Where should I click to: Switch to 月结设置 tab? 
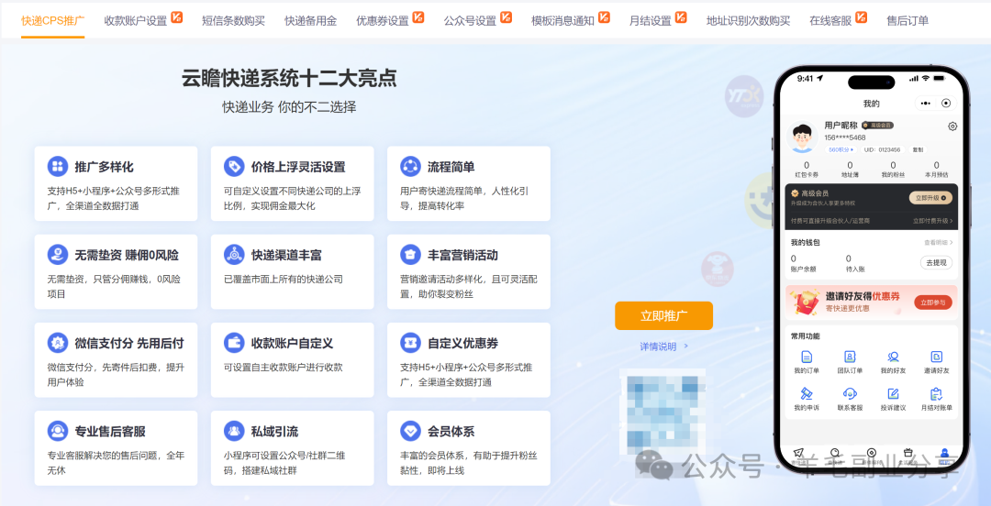click(651, 21)
